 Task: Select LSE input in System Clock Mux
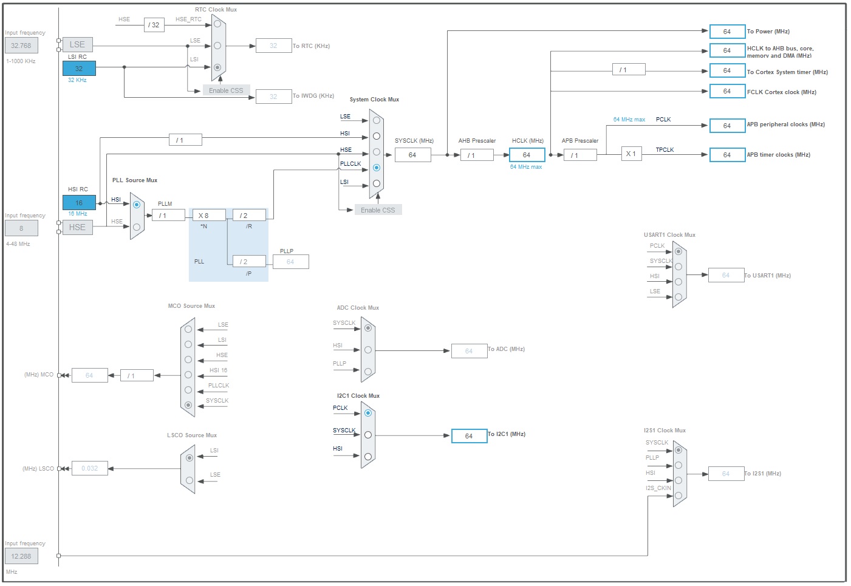[x=377, y=120]
